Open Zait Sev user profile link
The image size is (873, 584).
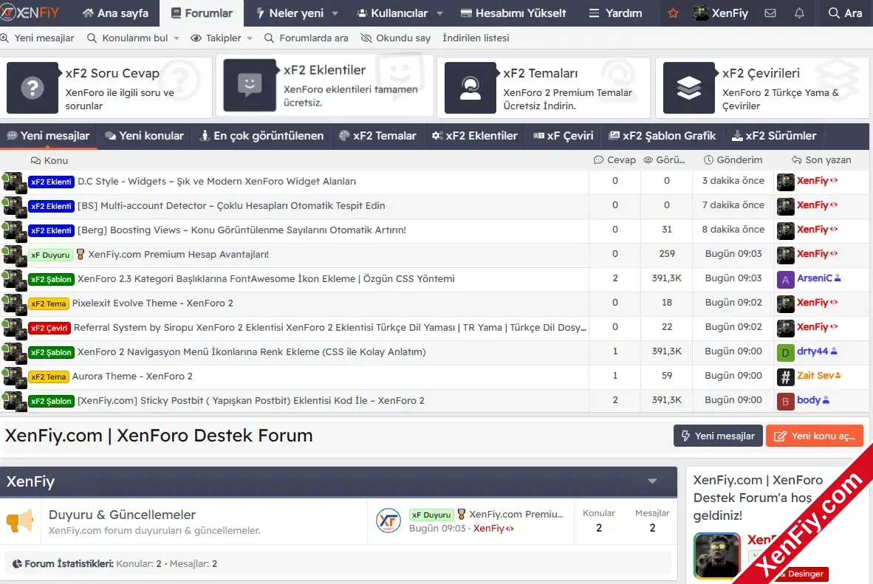pyautogui.click(x=815, y=376)
